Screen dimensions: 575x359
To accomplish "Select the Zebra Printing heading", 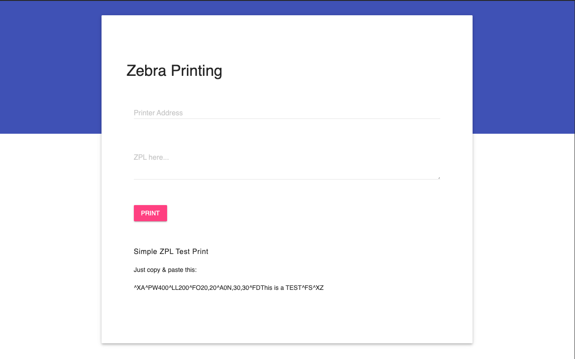I will (174, 70).
